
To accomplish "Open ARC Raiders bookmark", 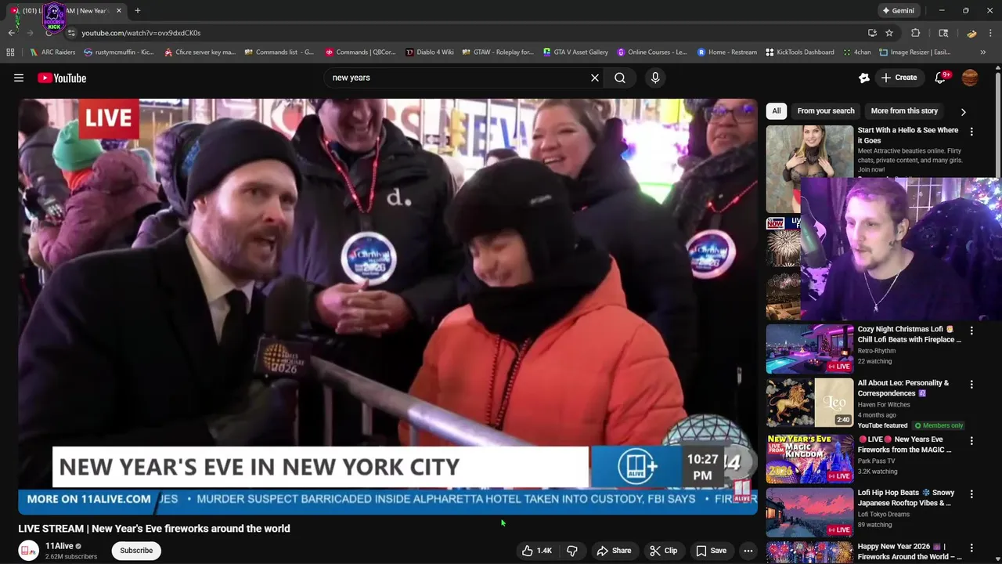I will (52, 52).
